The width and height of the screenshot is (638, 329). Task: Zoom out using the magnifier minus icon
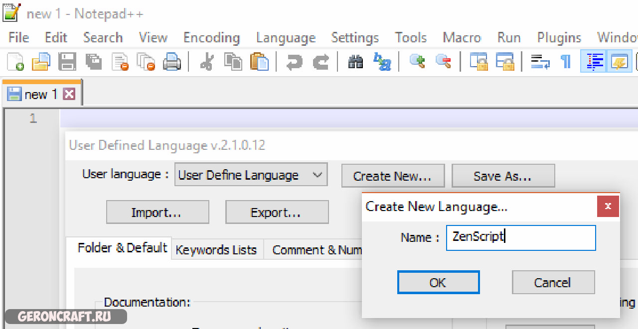(443, 62)
